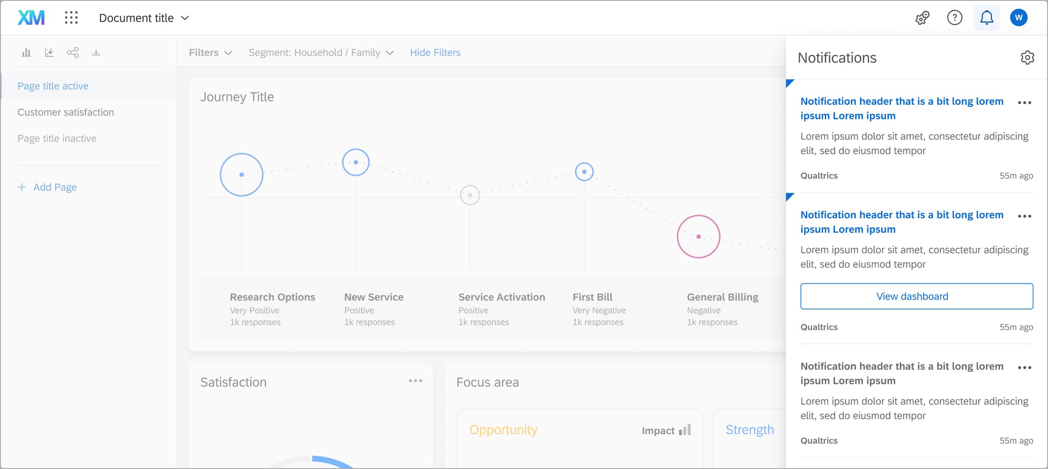Image resolution: width=1048 pixels, height=469 pixels.
Task: Select the Page title inactive item
Action: click(x=57, y=138)
